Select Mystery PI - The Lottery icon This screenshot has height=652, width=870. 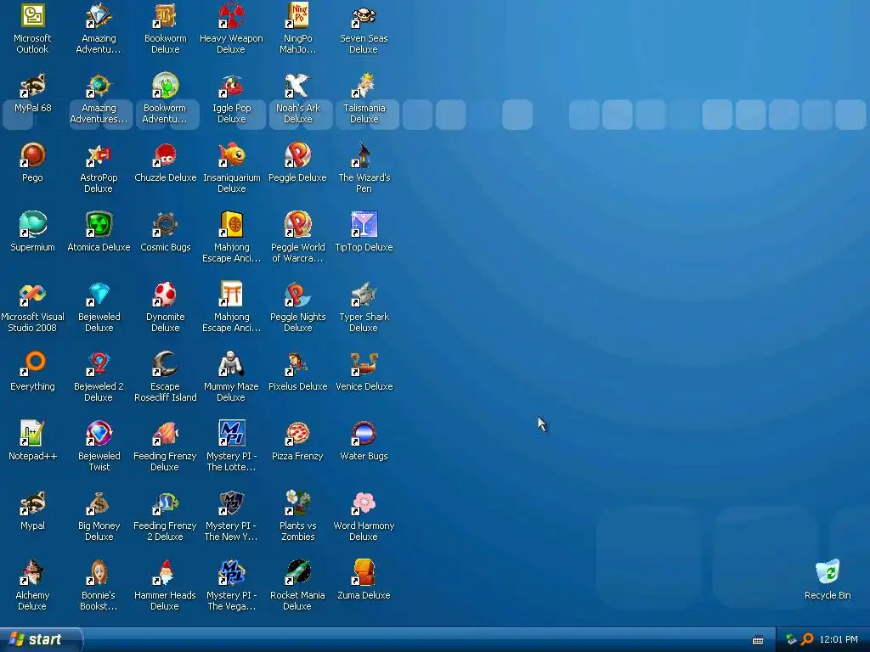(x=231, y=434)
